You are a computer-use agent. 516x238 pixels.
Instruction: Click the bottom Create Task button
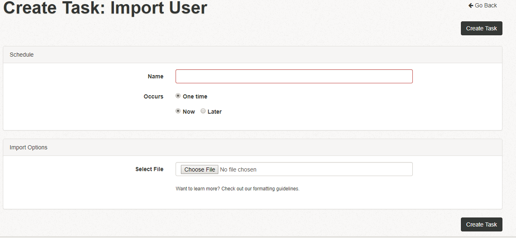(x=481, y=224)
